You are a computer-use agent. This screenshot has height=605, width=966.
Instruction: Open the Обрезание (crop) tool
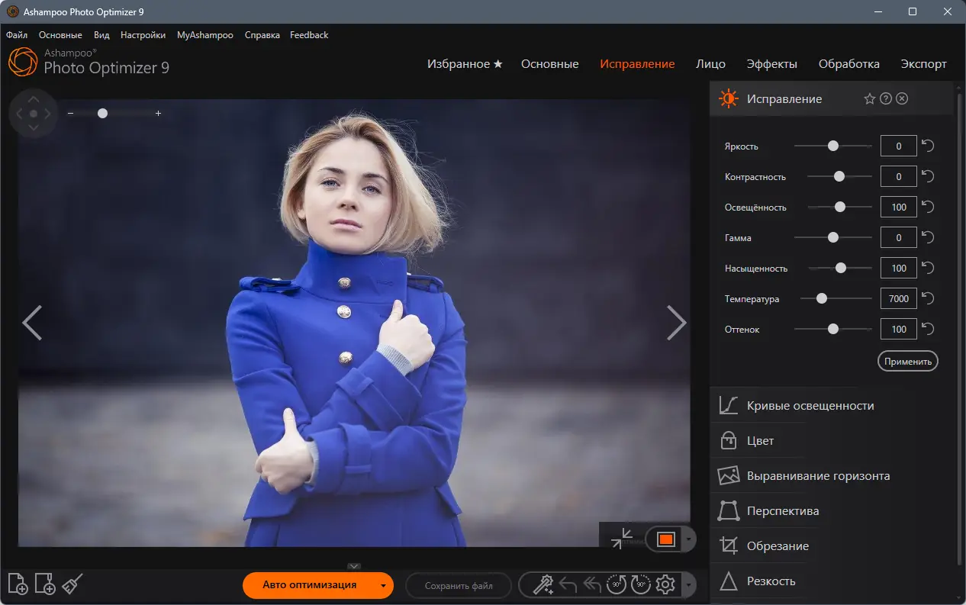[x=778, y=545]
